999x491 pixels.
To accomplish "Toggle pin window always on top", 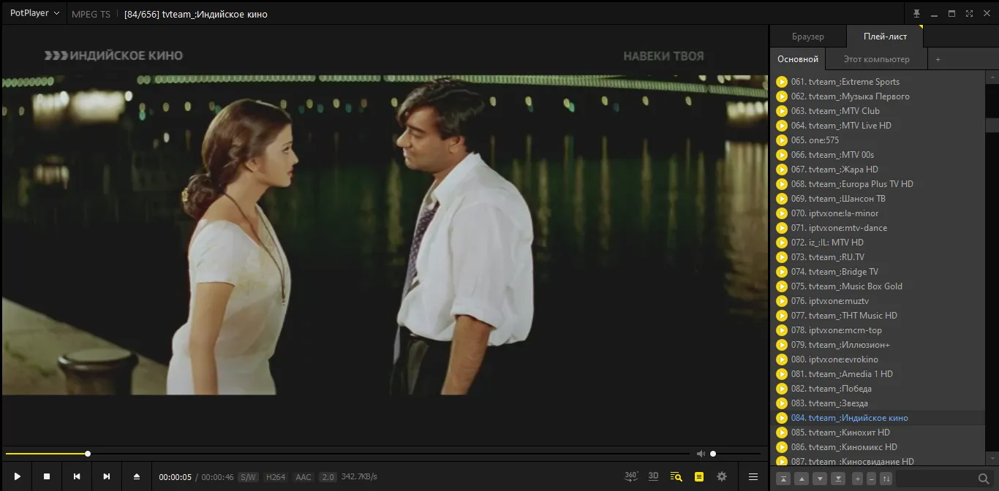I will pos(916,13).
